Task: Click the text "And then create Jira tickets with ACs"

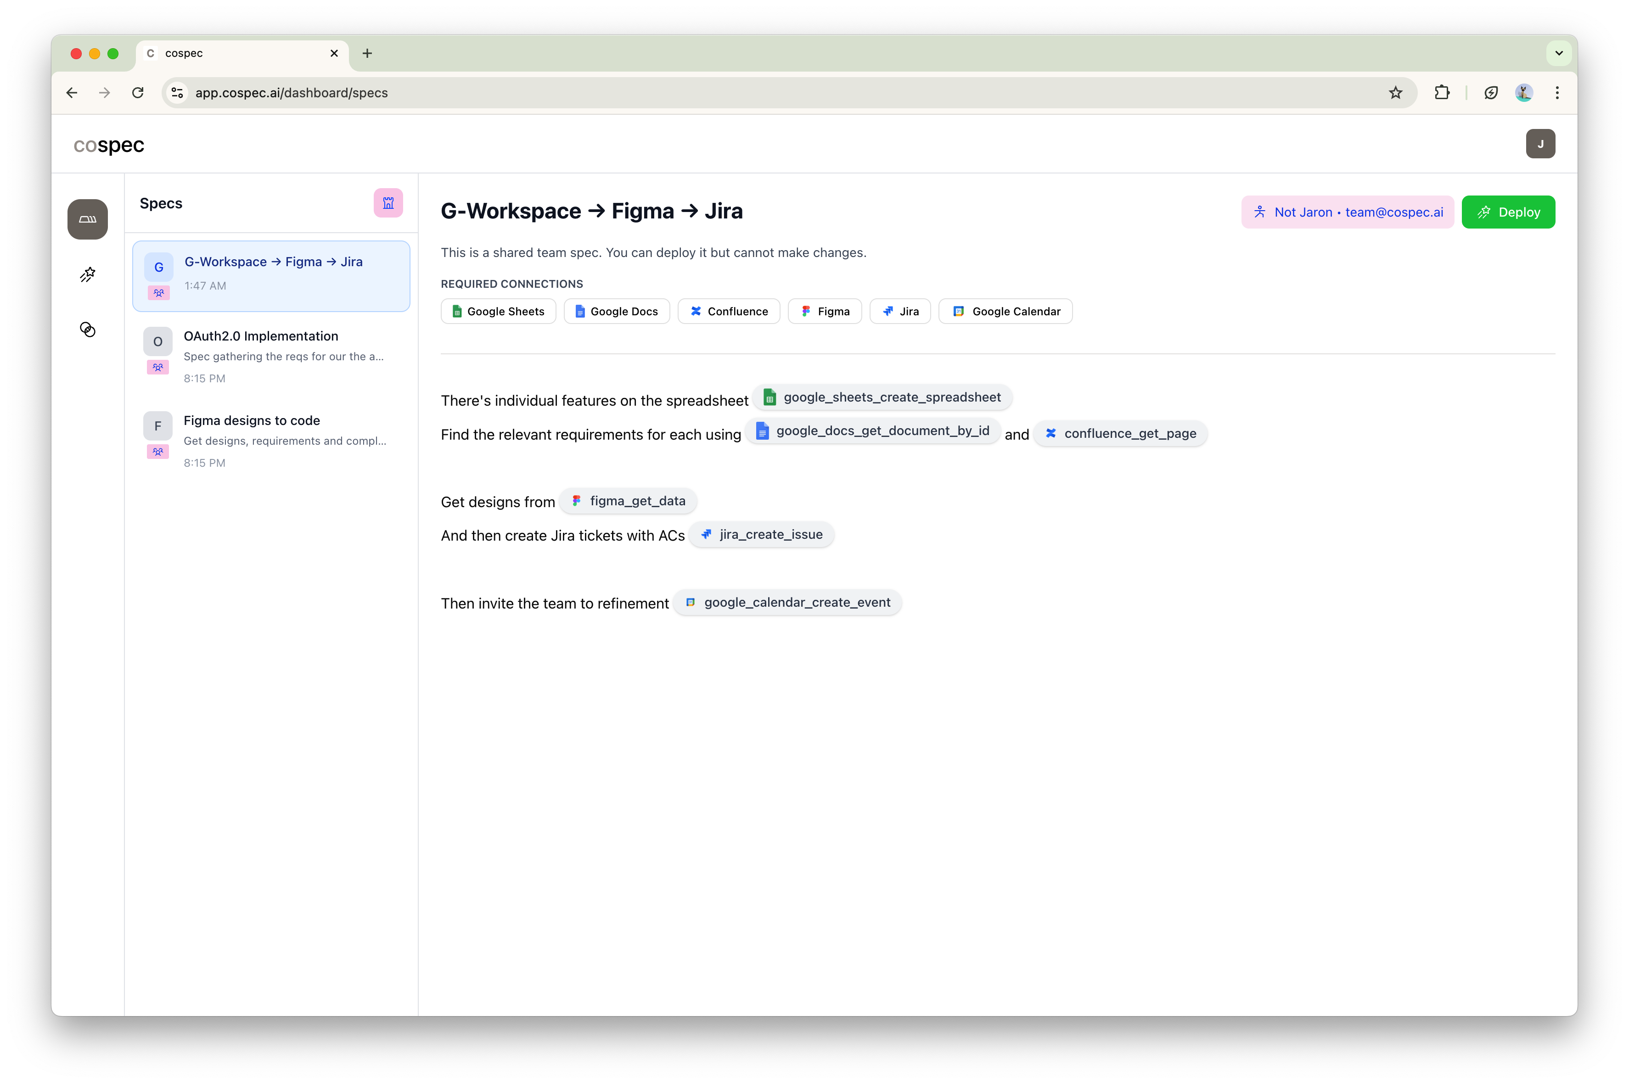Action: [x=562, y=536]
